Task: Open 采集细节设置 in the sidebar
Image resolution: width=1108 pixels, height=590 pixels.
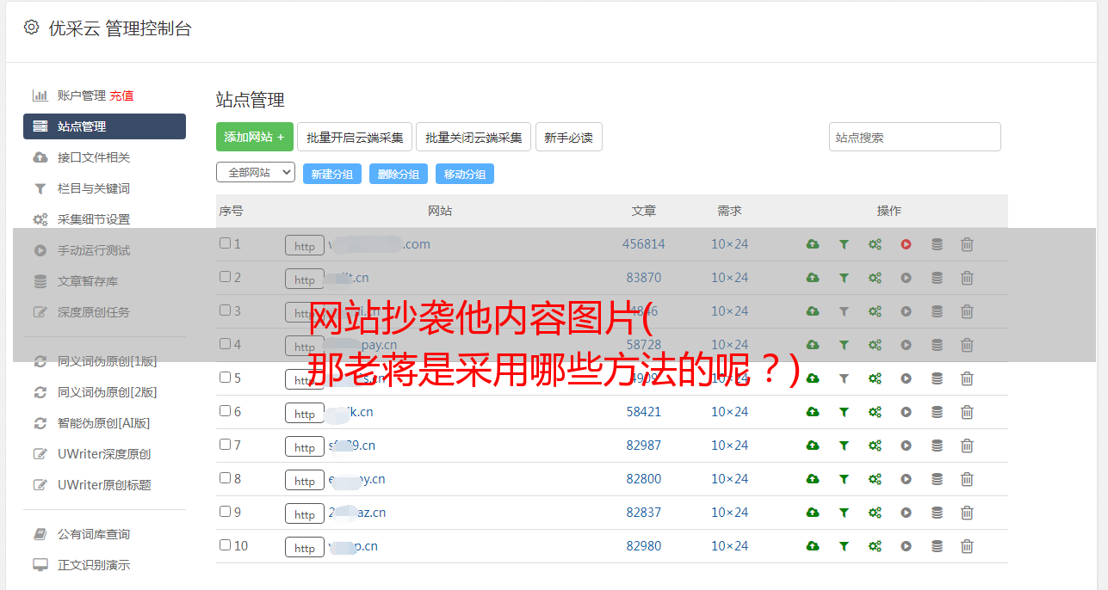Action: point(94,219)
